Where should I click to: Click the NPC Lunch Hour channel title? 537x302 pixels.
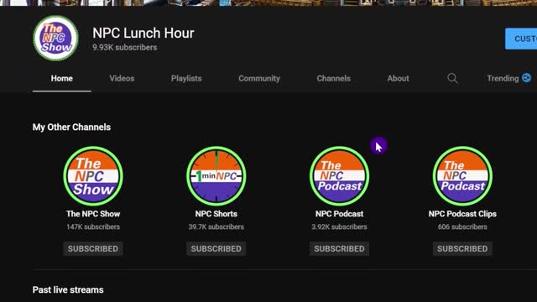[143, 34]
